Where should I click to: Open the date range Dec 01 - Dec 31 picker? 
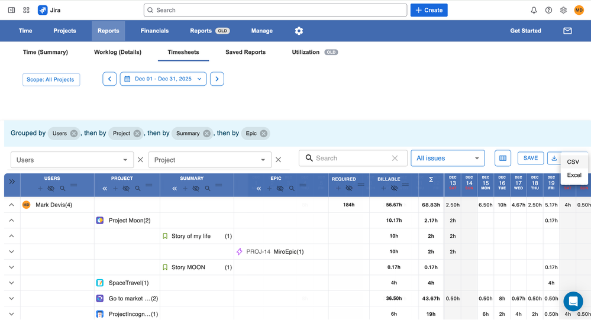tap(163, 79)
